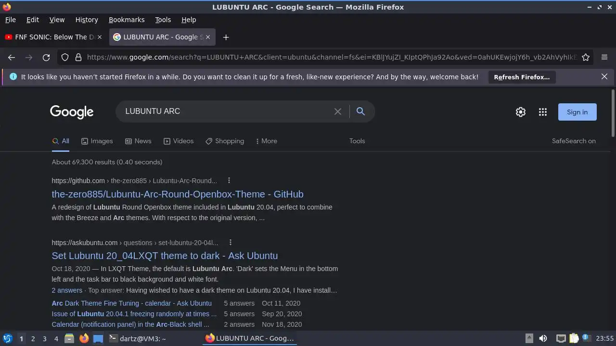Open the volume control tray icon
Image resolution: width=616 pixels, height=346 pixels.
pos(543,338)
